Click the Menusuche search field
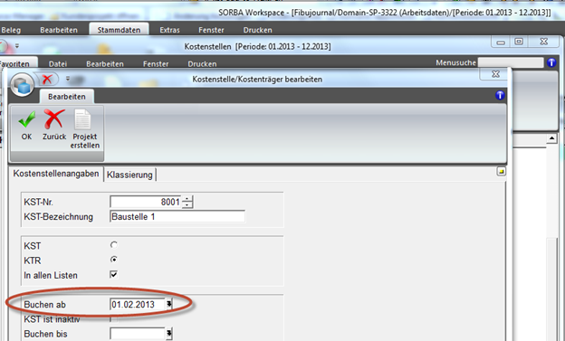Image resolution: width=565 pixels, height=341 pixels. [x=511, y=62]
